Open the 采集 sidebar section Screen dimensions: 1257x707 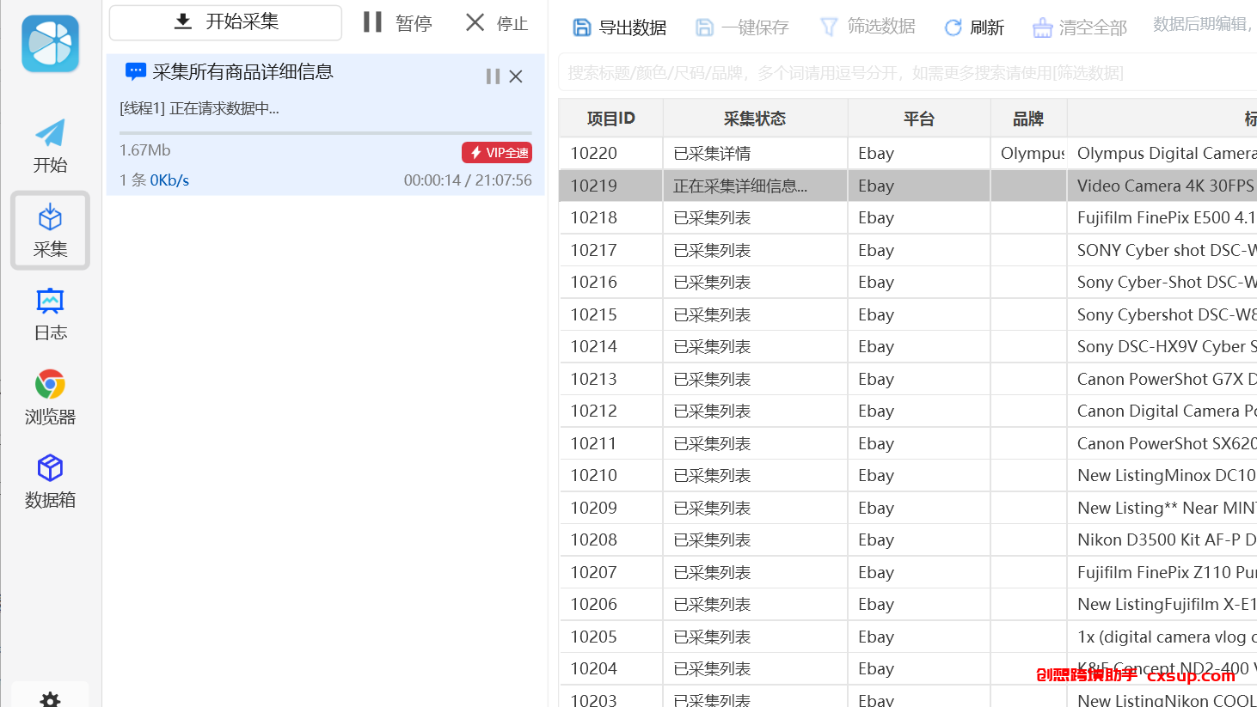pyautogui.click(x=50, y=230)
